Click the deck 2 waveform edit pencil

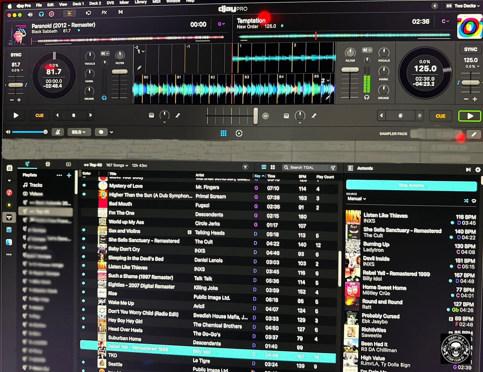[328, 98]
